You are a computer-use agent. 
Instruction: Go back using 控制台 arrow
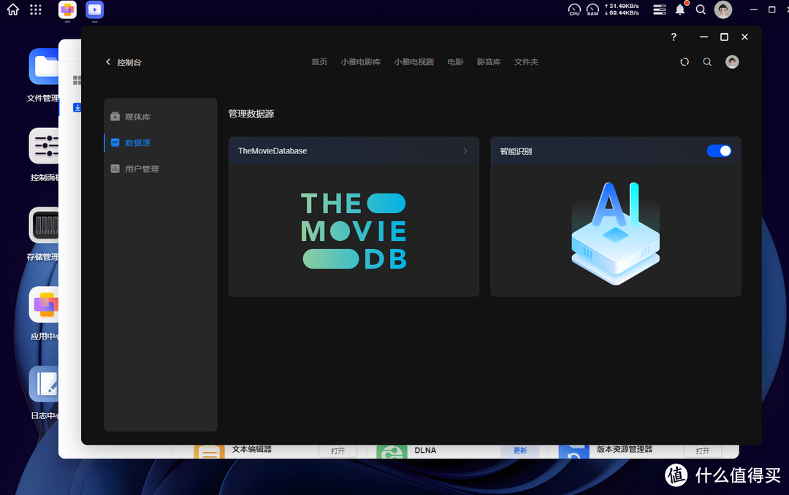(x=108, y=62)
